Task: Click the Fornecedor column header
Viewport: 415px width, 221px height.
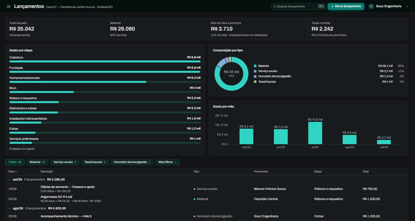Action: 261,171
